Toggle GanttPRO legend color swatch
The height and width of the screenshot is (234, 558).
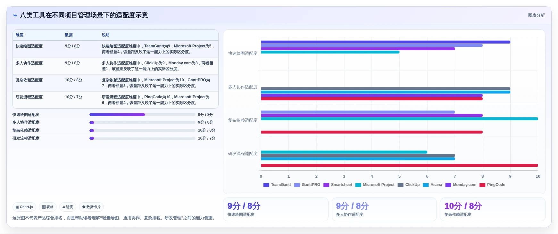297,185
